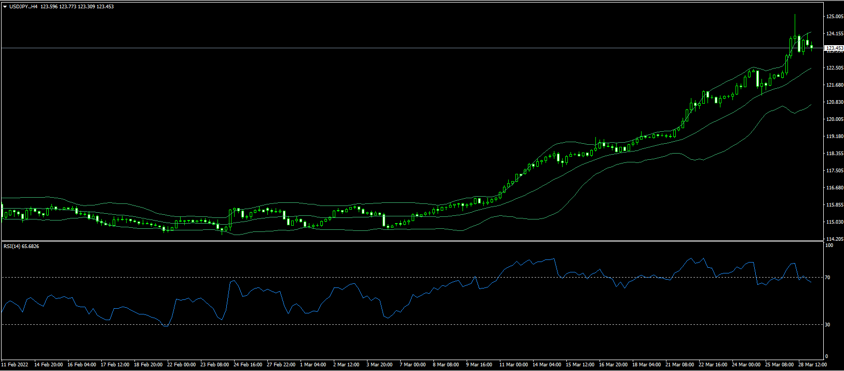The image size is (844, 371).
Task: Click the 16 Mar 20:00 time label
Action: pyautogui.click(x=613, y=365)
